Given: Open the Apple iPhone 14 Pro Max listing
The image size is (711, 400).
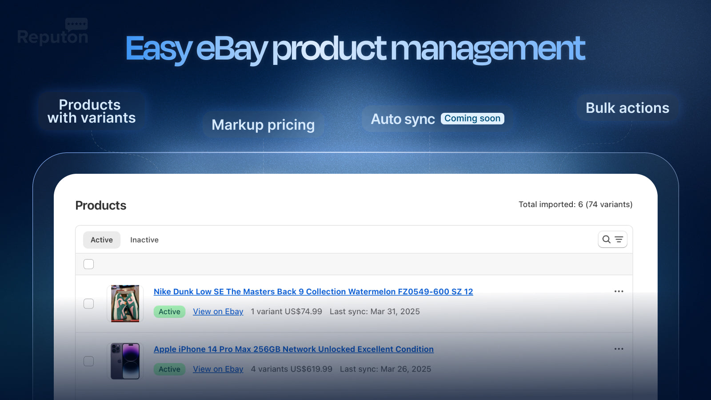Looking at the screenshot, I should click(x=293, y=349).
